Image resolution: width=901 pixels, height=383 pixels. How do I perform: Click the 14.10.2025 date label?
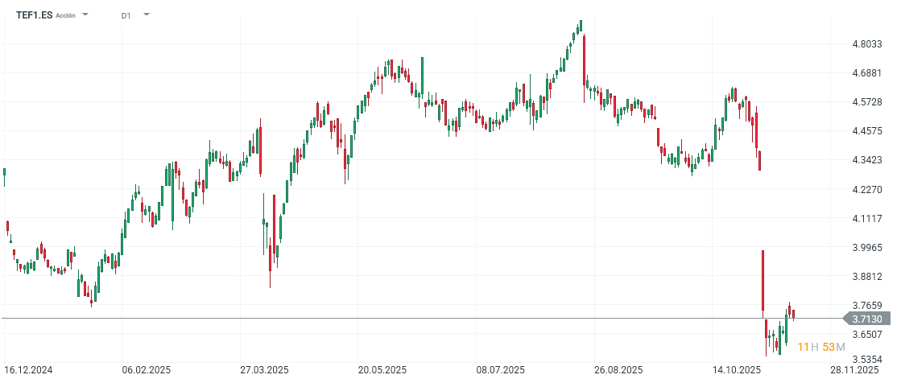click(738, 370)
